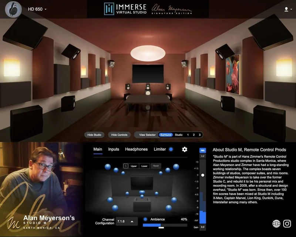296x237 pixels.
Task: Open the user account menu
Action: pos(288,9)
